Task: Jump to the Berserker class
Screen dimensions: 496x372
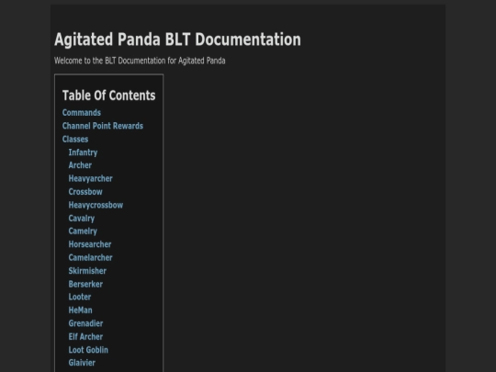Action: point(85,284)
